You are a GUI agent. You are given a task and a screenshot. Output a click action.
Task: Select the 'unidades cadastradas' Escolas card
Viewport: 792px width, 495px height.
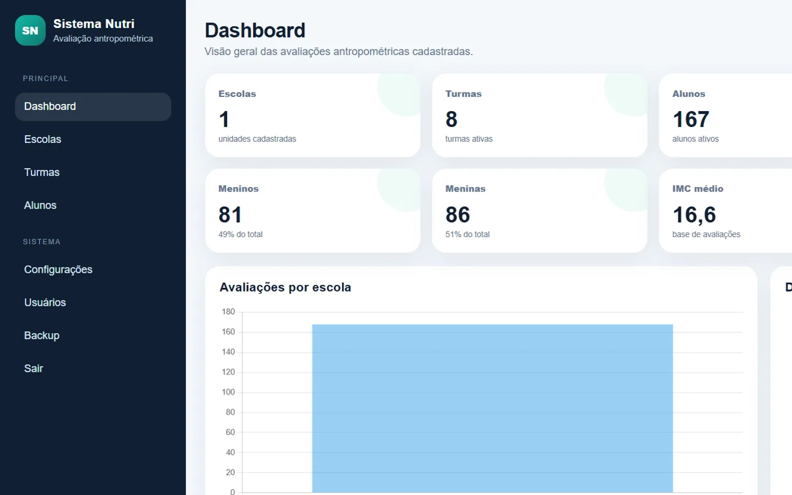[313, 116]
